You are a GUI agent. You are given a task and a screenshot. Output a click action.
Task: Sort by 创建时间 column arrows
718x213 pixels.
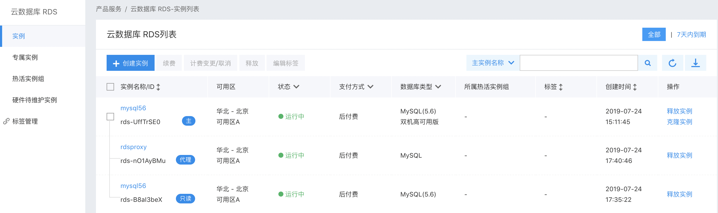(x=635, y=87)
